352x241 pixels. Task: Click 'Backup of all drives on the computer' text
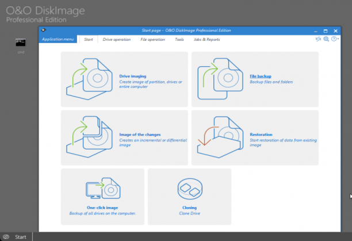tap(102, 213)
